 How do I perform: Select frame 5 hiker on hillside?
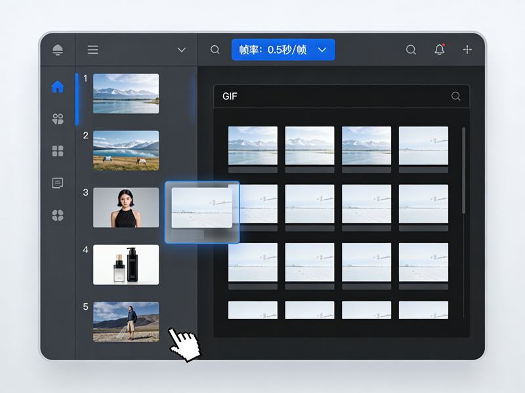pos(126,322)
